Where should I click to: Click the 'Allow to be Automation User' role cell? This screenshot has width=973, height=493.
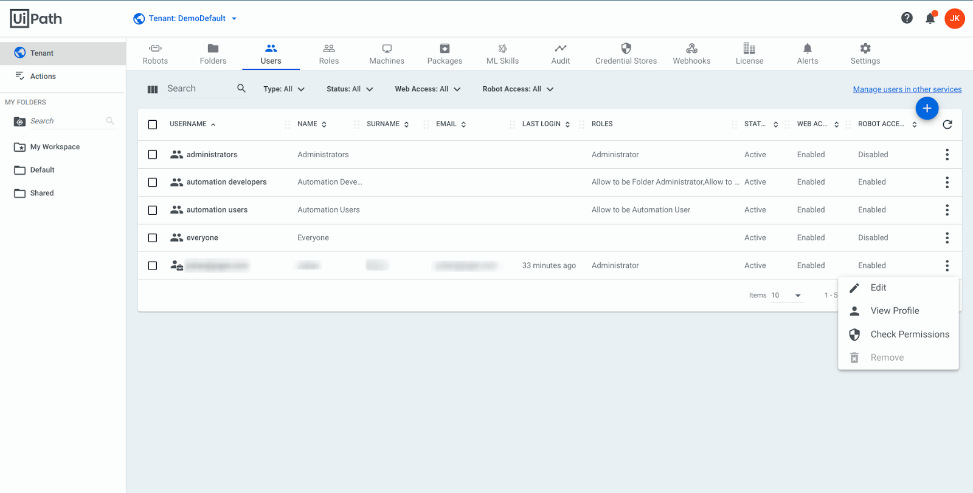click(x=641, y=210)
